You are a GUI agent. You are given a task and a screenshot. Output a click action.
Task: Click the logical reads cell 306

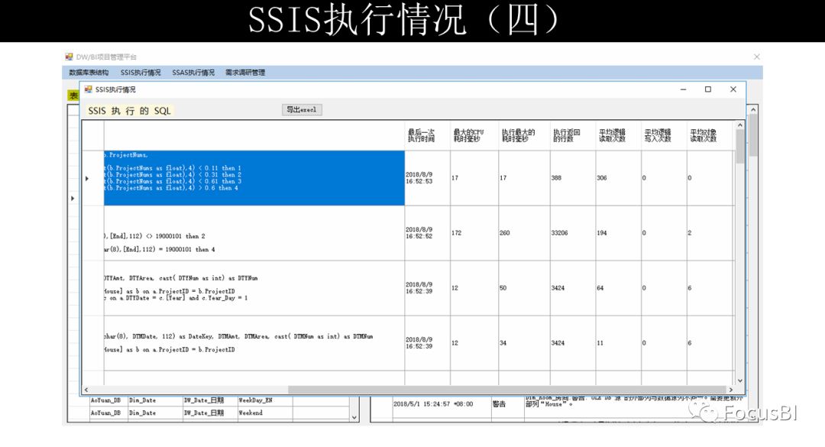click(618, 178)
